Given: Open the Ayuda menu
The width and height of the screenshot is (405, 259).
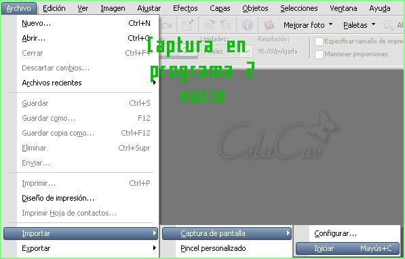Looking at the screenshot, I should click(x=380, y=8).
